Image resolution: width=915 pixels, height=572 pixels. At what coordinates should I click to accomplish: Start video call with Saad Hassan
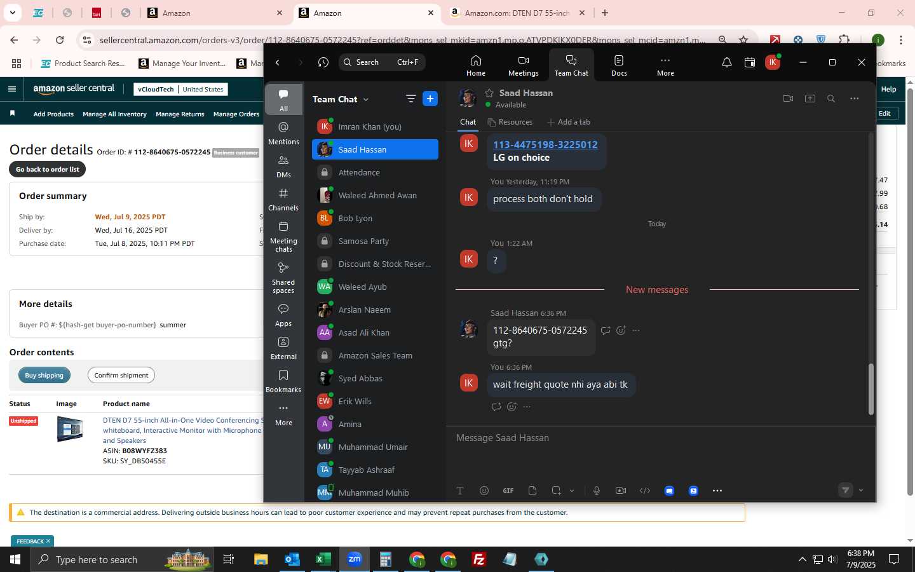click(788, 99)
